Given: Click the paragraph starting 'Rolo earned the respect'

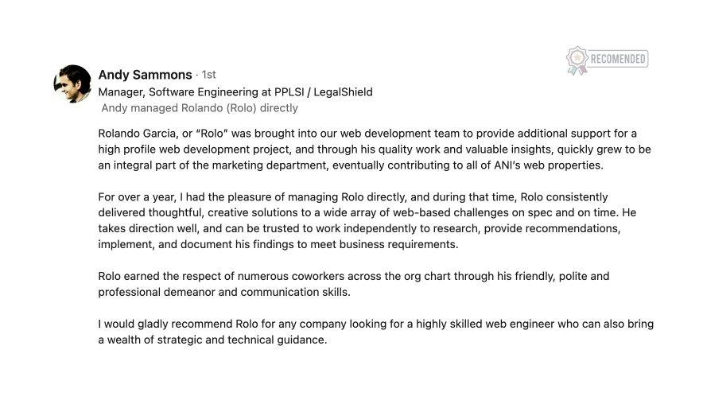Looking at the screenshot, I should click(x=354, y=284).
